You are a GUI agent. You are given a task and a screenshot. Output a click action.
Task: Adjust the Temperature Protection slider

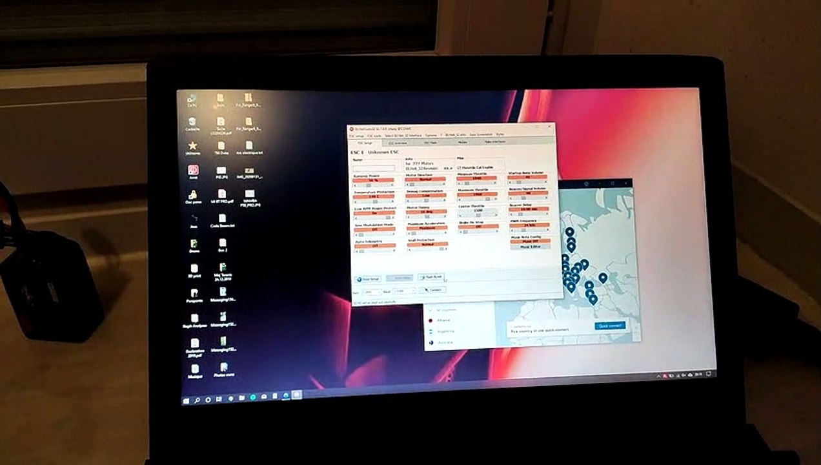[374, 201]
